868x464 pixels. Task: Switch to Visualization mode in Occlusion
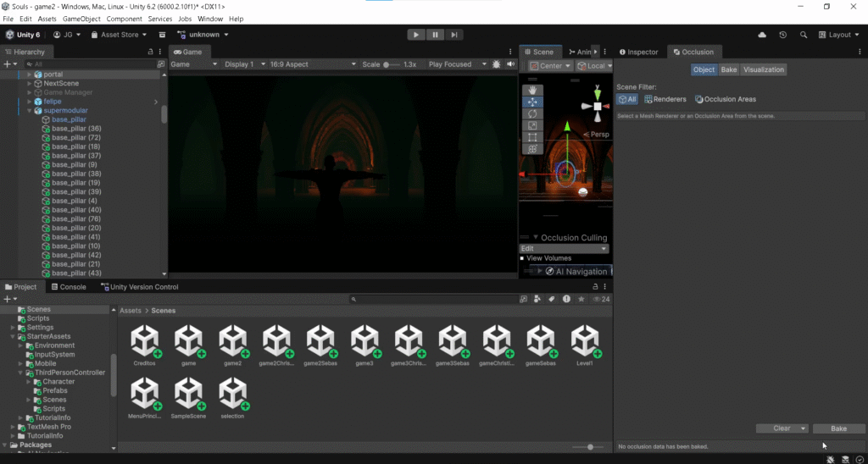tap(764, 69)
